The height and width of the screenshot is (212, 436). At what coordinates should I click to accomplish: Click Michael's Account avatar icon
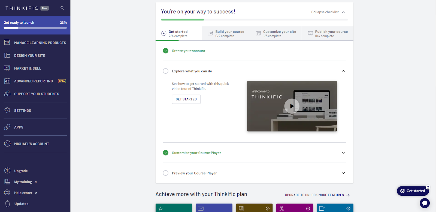(x=7, y=144)
